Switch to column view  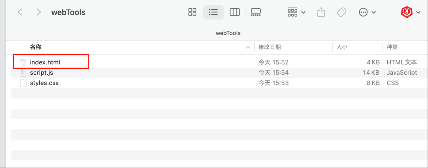pos(235,12)
